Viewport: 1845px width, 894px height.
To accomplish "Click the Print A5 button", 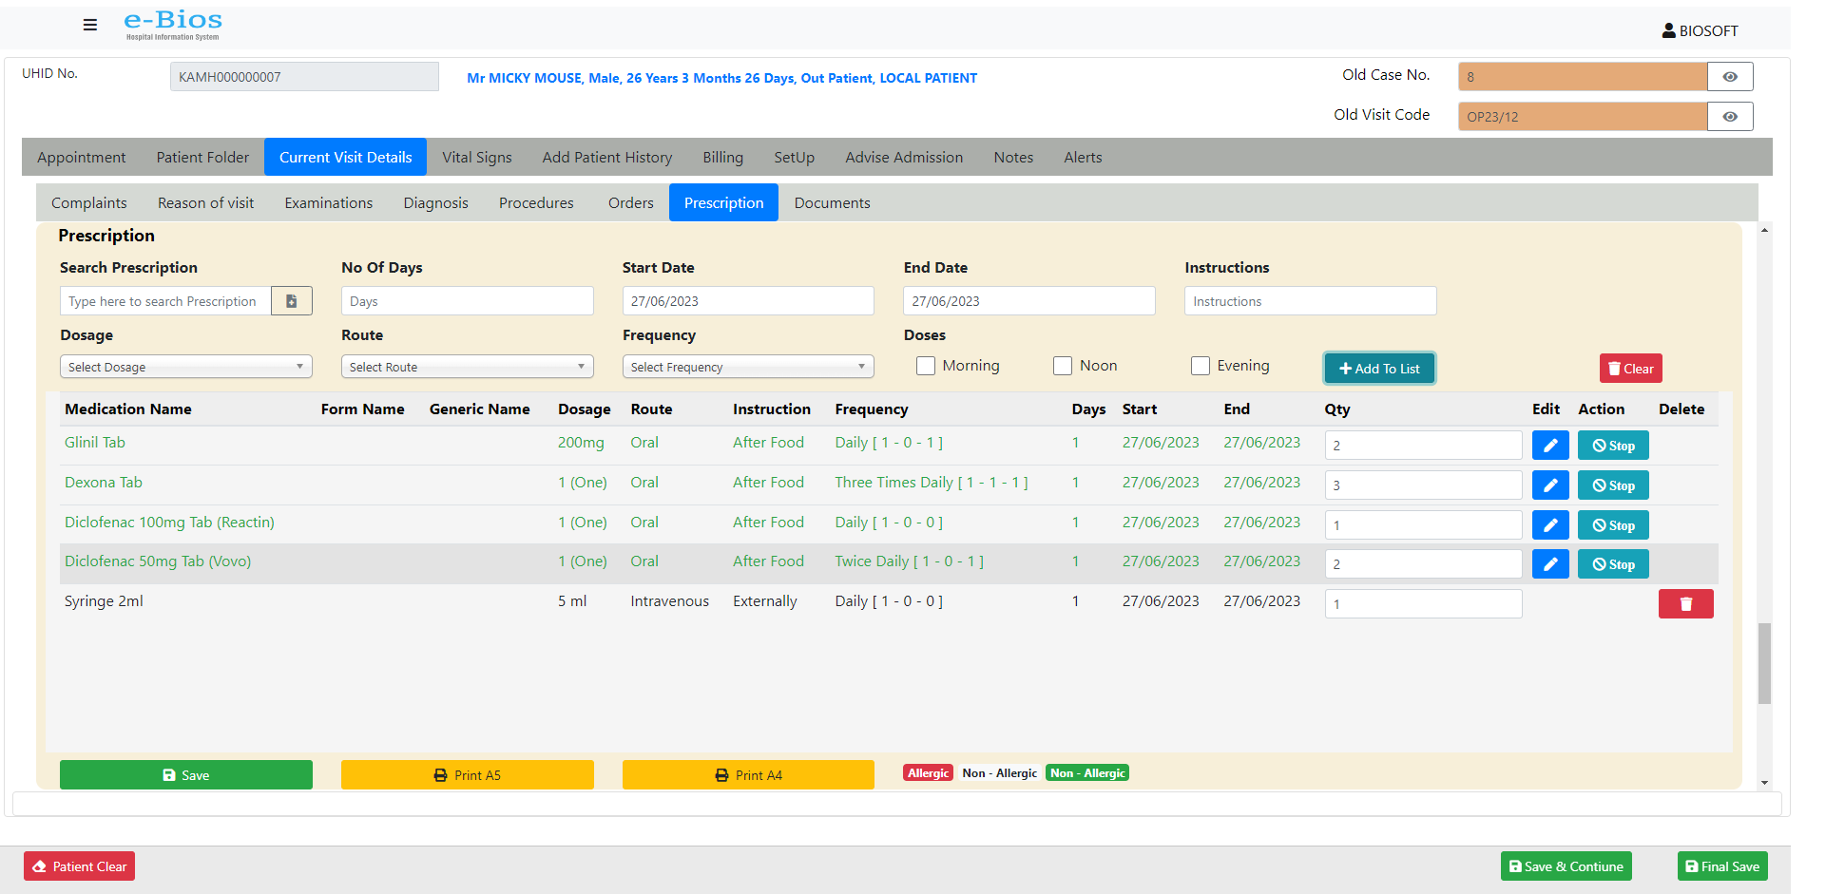I will pyautogui.click(x=468, y=775).
